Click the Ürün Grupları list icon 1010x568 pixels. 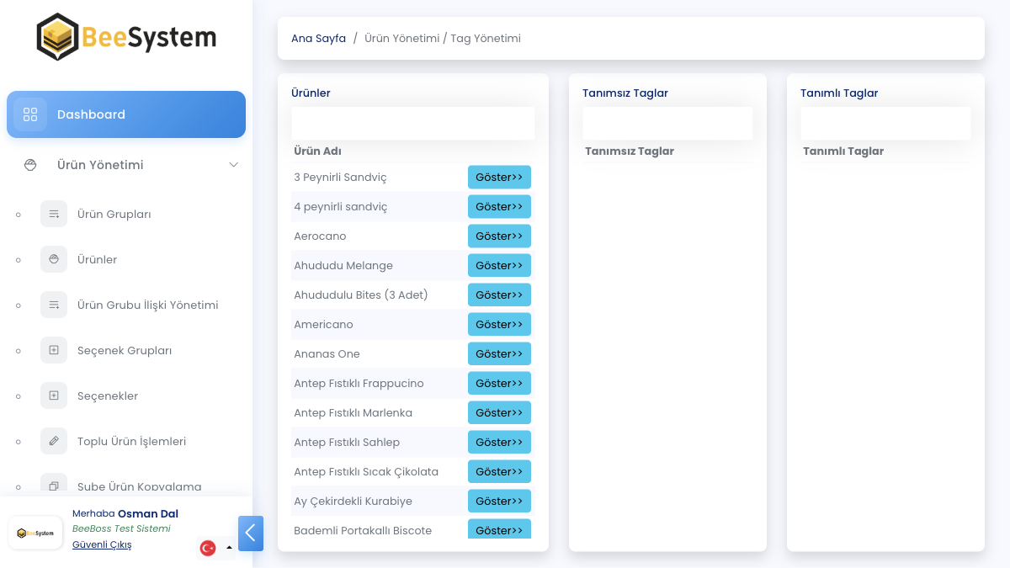(54, 214)
